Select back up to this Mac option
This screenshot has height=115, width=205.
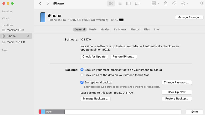point(82,75)
